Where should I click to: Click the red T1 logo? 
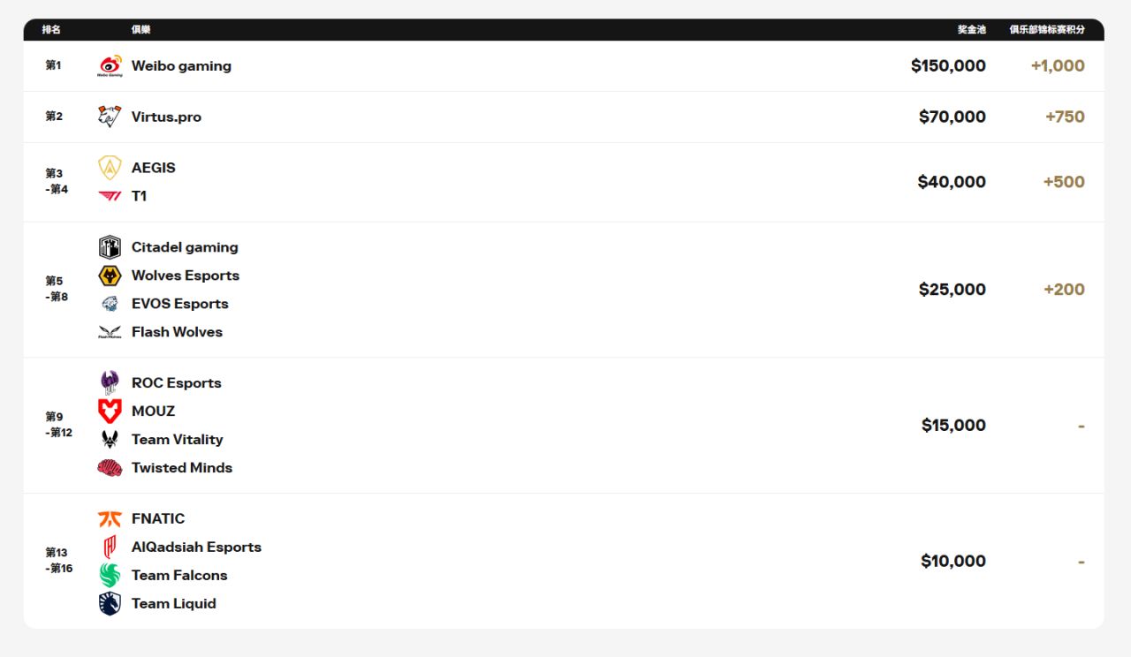pyautogui.click(x=110, y=196)
